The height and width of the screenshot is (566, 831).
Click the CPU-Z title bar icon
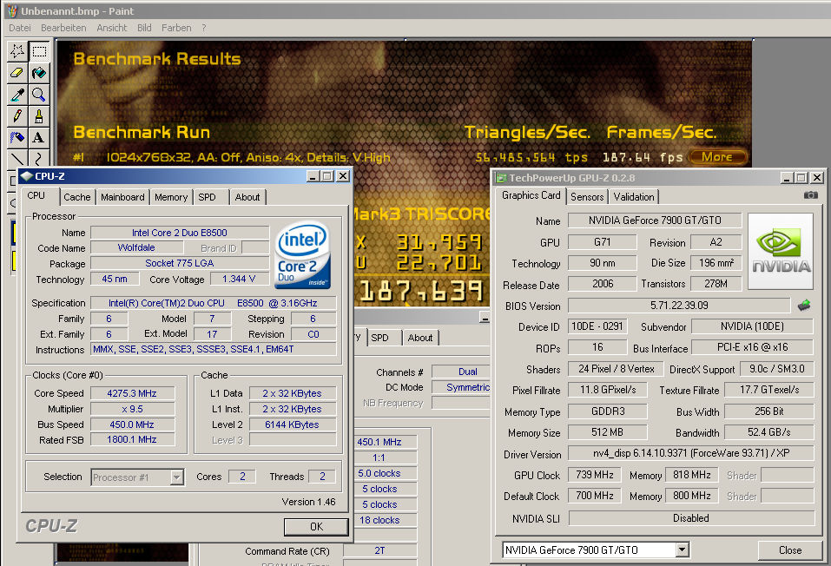(27, 176)
